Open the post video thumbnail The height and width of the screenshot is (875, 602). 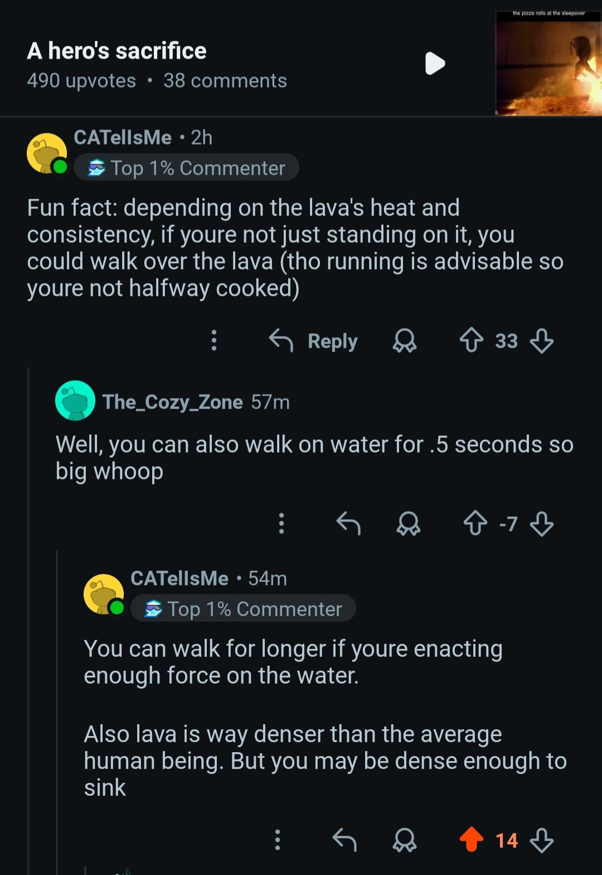tap(548, 63)
